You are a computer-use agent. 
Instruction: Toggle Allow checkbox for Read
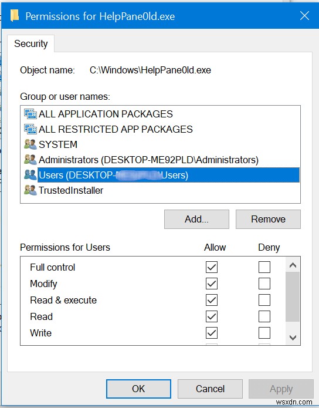[212, 316]
